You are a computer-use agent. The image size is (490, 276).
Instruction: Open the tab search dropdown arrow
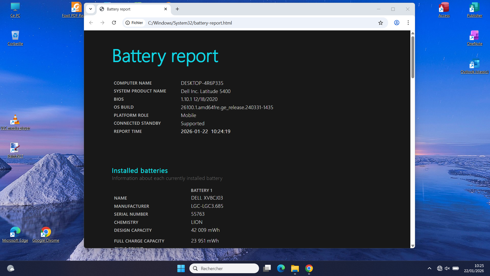pos(90,9)
